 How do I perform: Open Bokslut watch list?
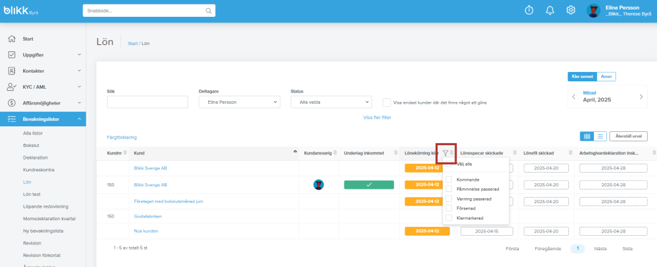tap(31, 146)
